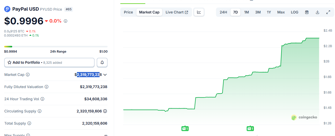
Task: Click the Total Supply info icon
Action: point(29,123)
